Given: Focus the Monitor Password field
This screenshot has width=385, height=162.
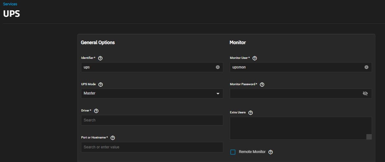Looking at the screenshot, I should coord(295,94).
